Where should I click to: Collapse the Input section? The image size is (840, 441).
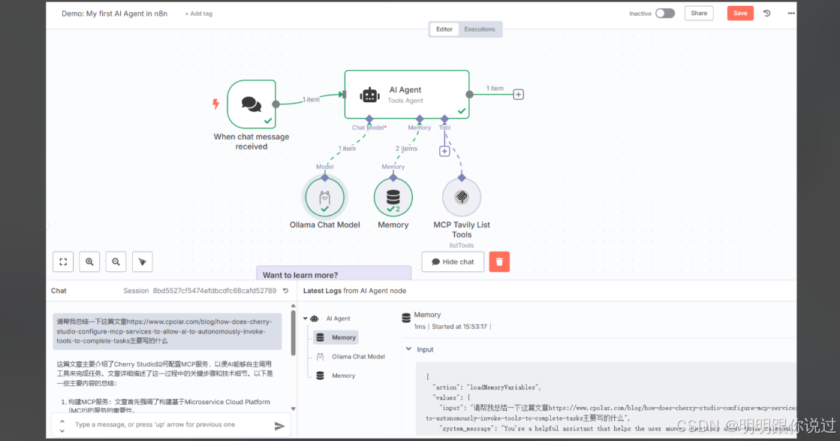(409, 349)
